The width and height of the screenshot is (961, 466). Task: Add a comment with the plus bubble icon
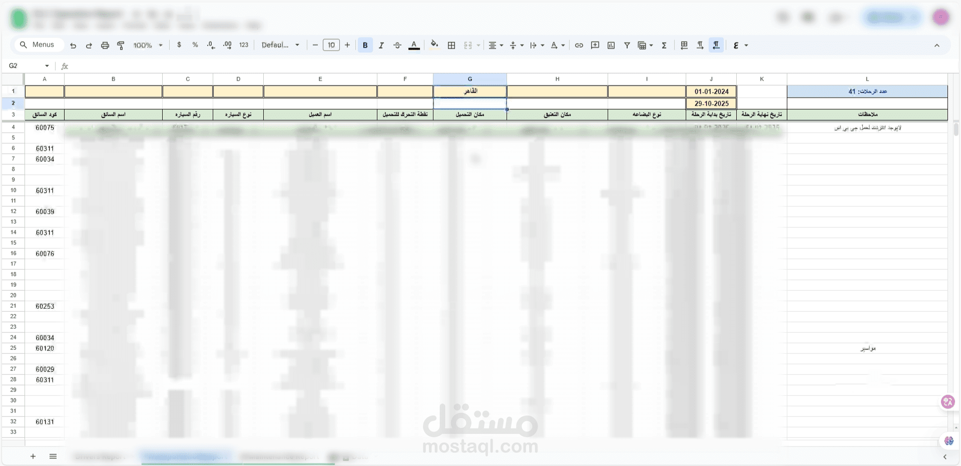point(595,46)
